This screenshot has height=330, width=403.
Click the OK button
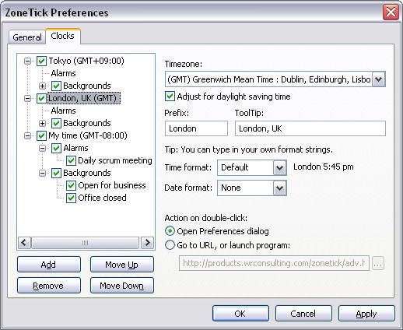240,314
